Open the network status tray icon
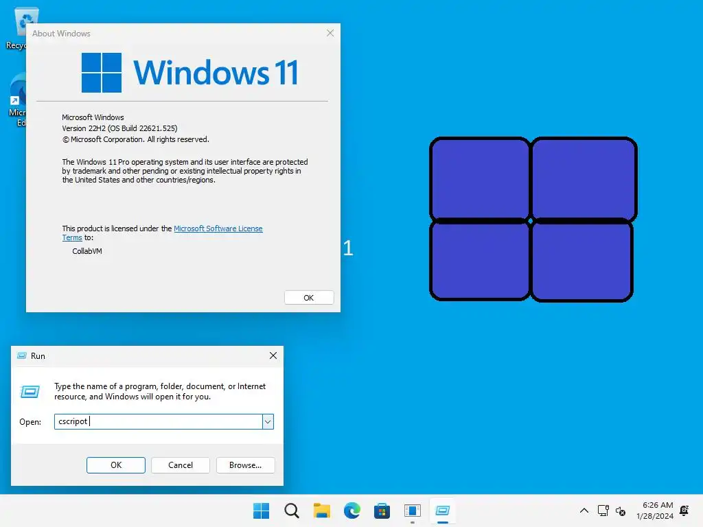The width and height of the screenshot is (703, 527). (x=603, y=511)
